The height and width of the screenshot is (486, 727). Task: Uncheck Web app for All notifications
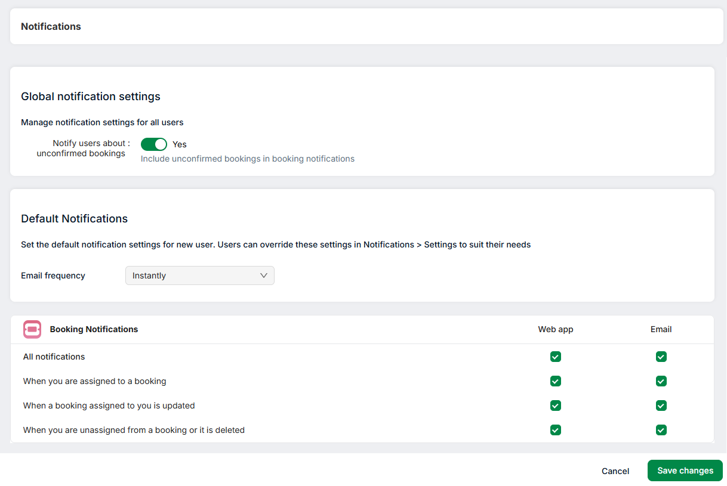point(556,357)
